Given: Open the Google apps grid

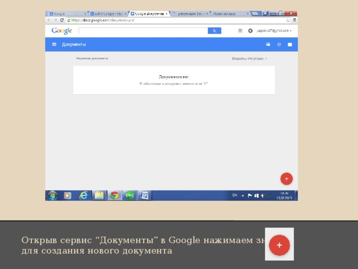Looking at the screenshot, I should [240, 31].
